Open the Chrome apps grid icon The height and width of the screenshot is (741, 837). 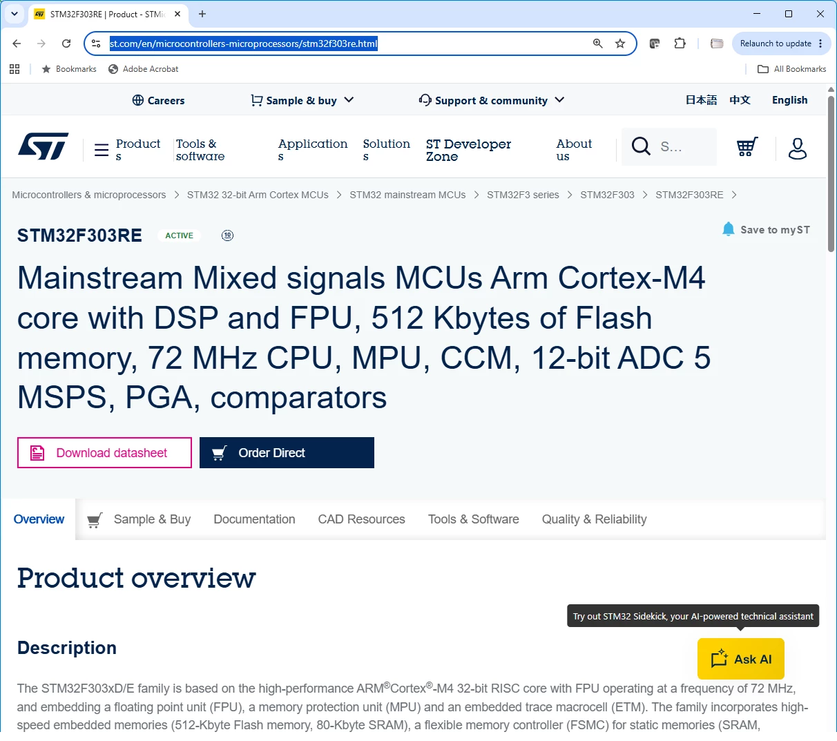[x=15, y=69]
